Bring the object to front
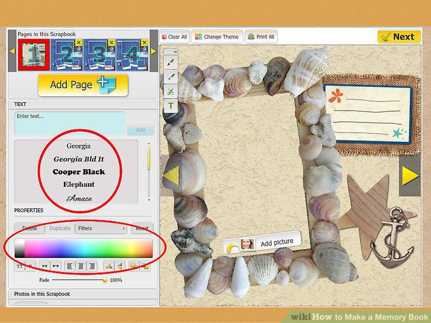This screenshot has width=431, height=323. tap(134, 266)
